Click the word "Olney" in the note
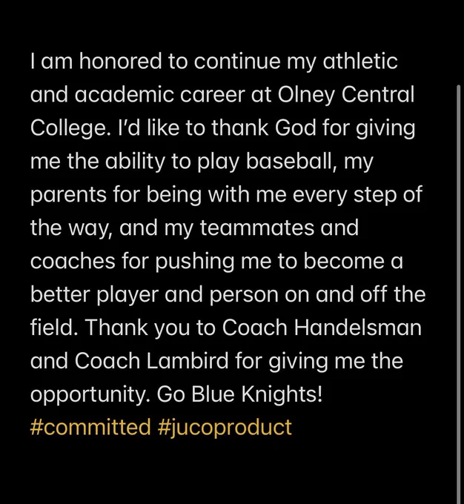Screen dimensions: 464x504 306,95
